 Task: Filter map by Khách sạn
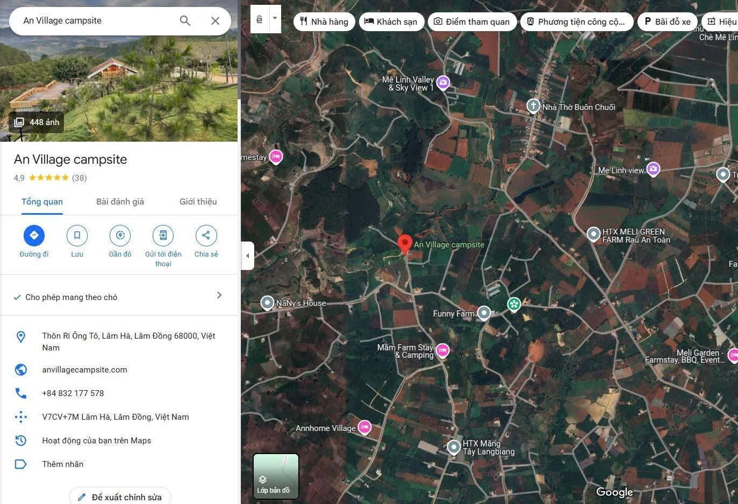click(391, 21)
